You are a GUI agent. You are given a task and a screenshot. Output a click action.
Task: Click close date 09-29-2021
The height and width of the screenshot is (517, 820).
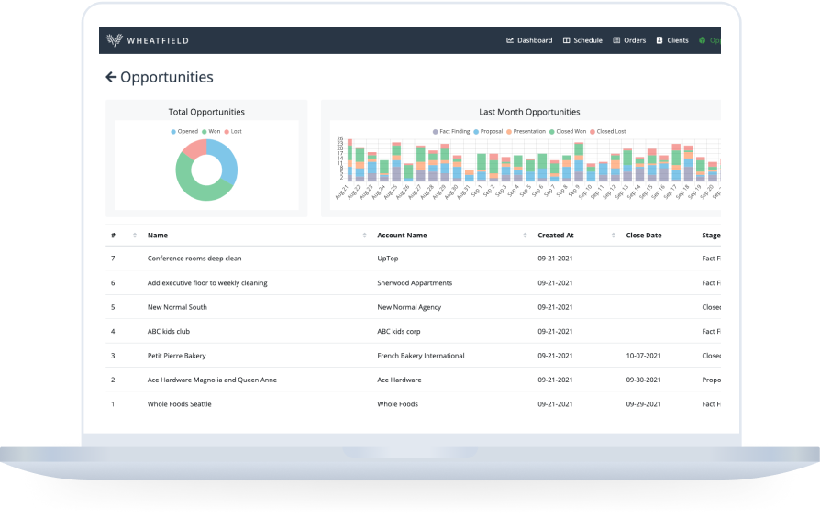(x=644, y=404)
